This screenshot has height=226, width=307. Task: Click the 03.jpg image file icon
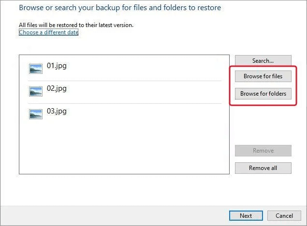click(36, 114)
